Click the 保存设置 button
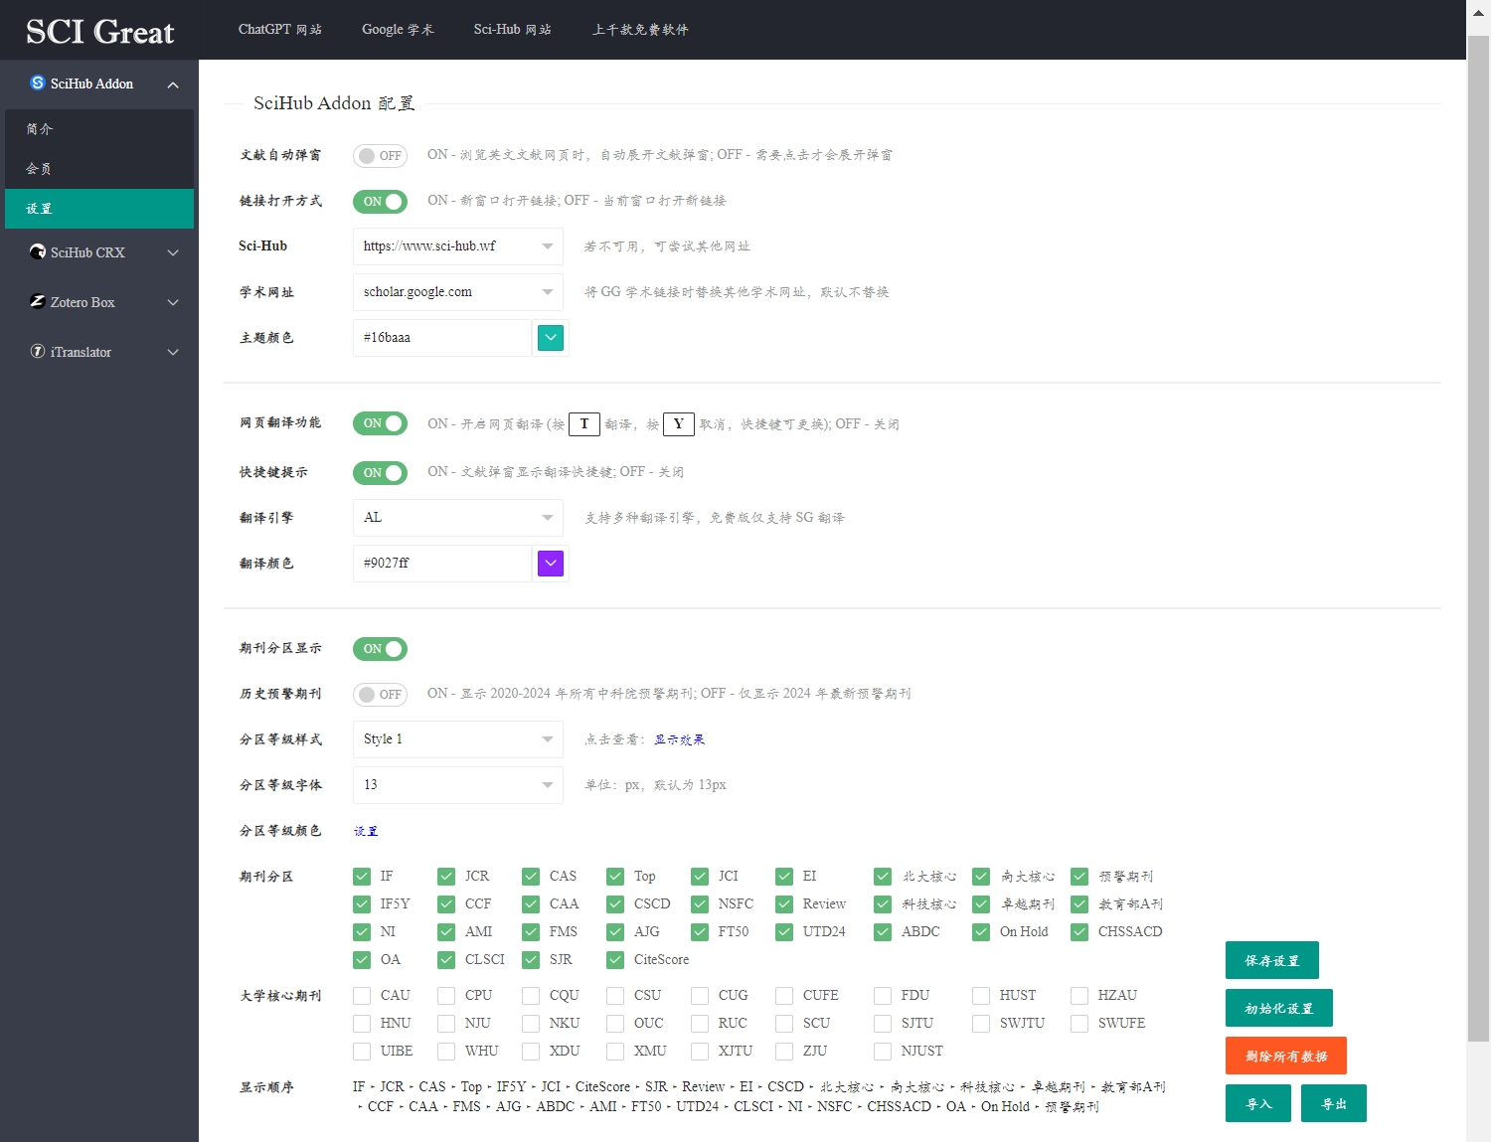This screenshot has width=1491, height=1142. pos(1271,960)
